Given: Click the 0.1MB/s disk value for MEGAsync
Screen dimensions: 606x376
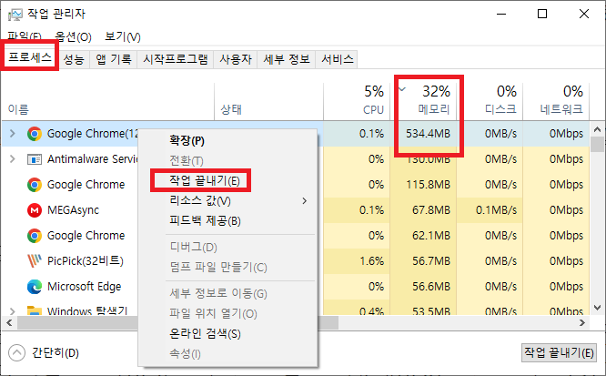Looking at the screenshot, I should coord(496,210).
